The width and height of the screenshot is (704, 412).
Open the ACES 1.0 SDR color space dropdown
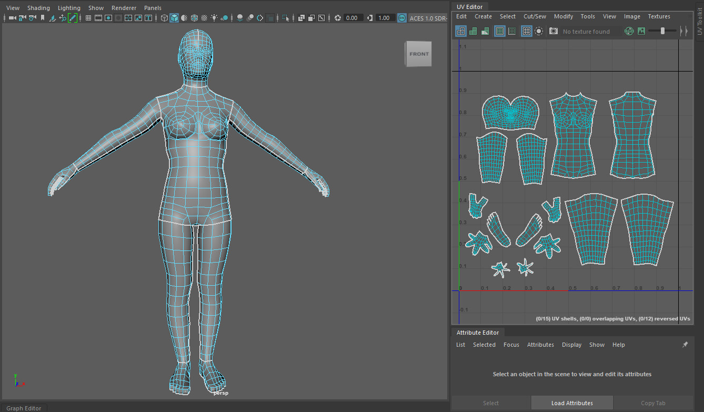(428, 17)
